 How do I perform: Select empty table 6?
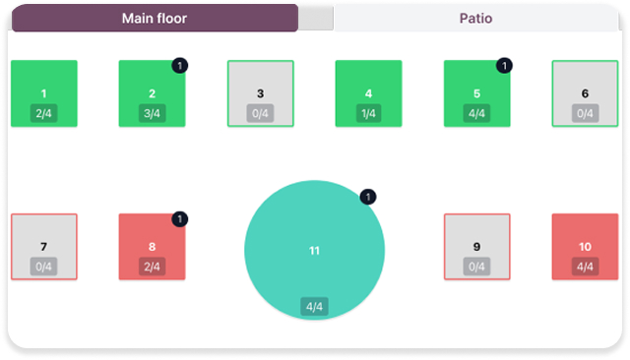(x=585, y=93)
